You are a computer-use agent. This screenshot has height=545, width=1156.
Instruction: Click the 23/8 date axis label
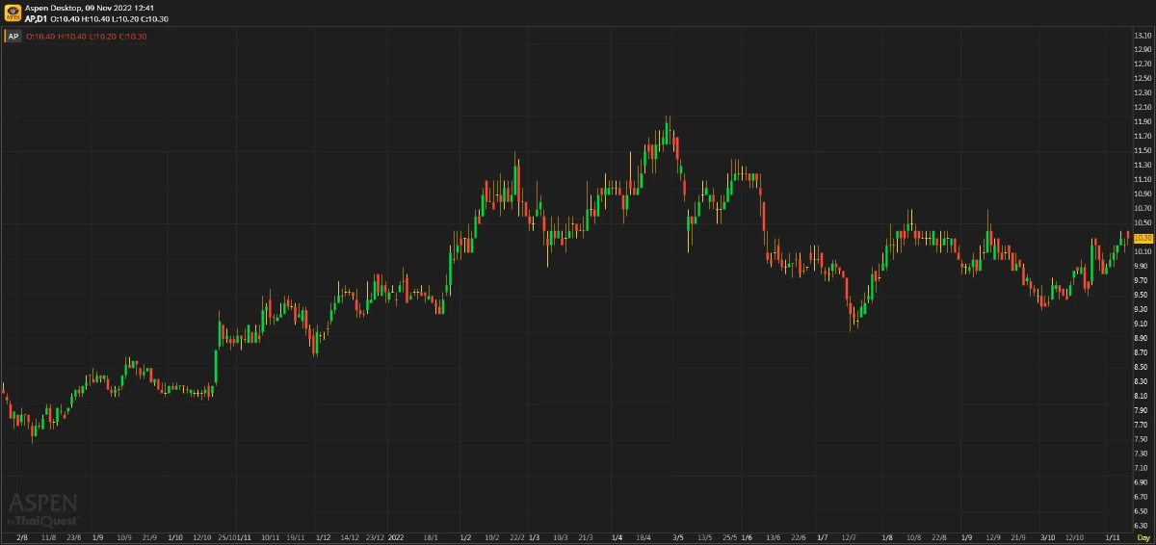tap(72, 537)
